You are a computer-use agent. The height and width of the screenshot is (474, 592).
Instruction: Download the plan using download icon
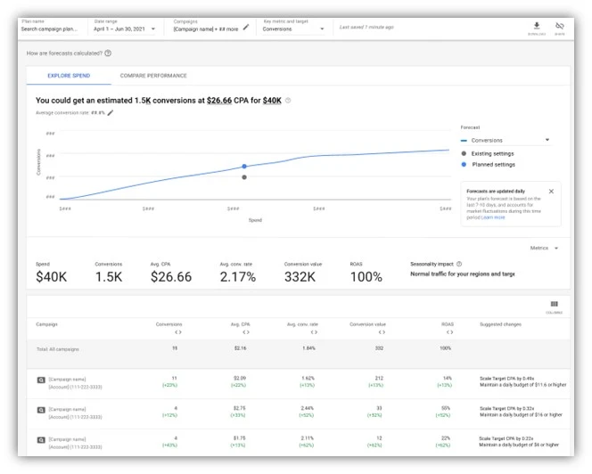coord(537,26)
